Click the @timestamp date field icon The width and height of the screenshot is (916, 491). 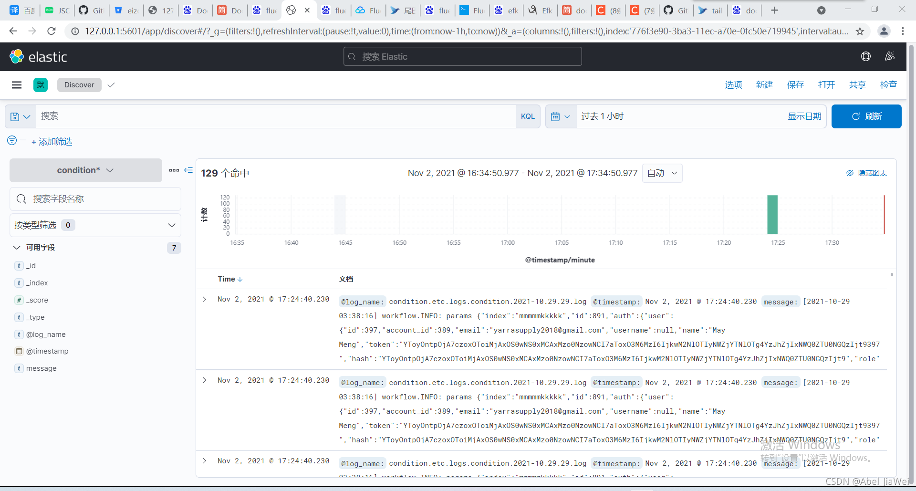[19, 351]
